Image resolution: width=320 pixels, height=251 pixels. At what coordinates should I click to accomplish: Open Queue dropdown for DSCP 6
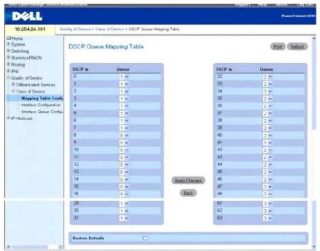pyautogui.click(x=124, y=121)
